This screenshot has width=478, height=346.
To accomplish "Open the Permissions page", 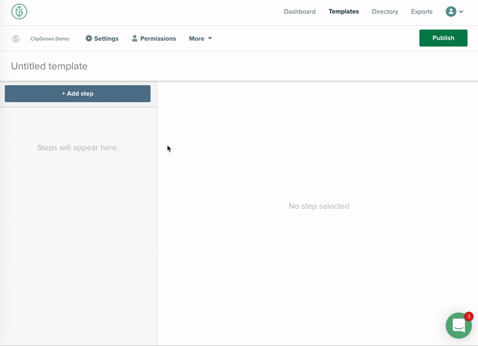I will [154, 38].
